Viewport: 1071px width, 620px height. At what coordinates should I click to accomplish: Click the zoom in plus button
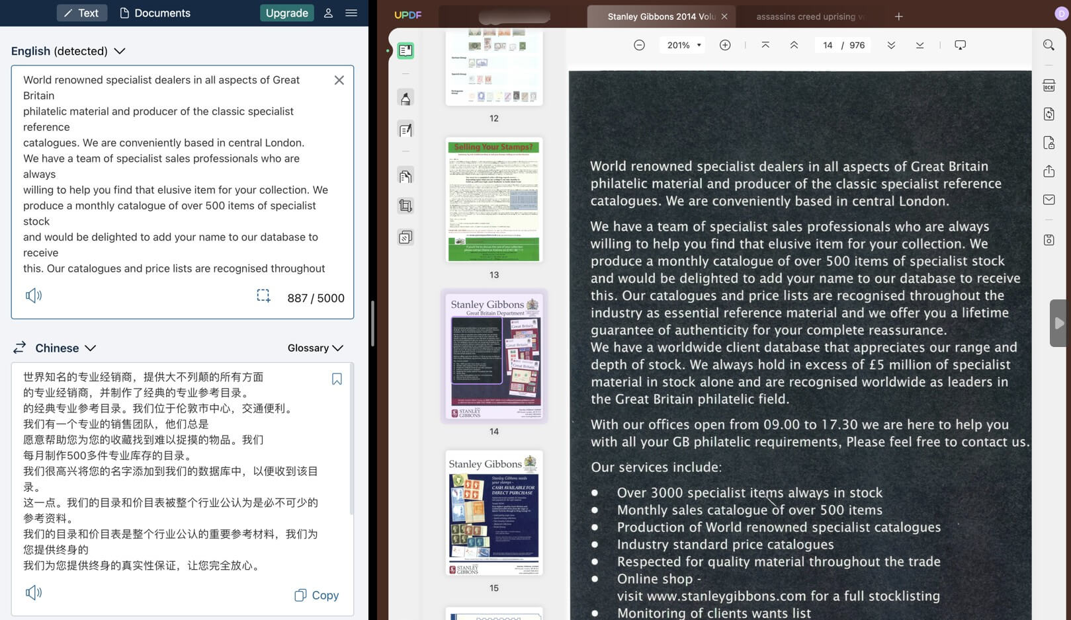pos(725,45)
